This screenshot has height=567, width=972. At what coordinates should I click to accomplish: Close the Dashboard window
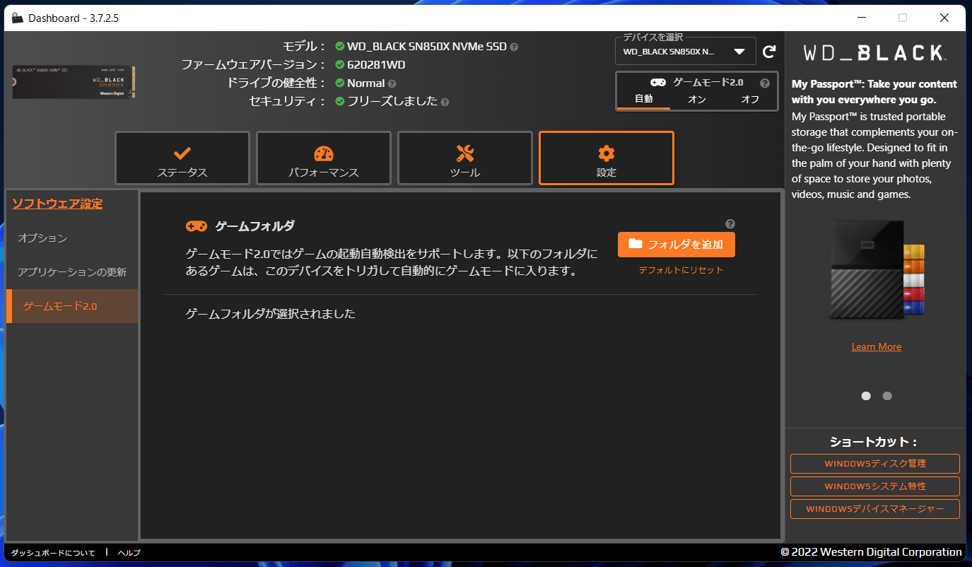(x=944, y=18)
